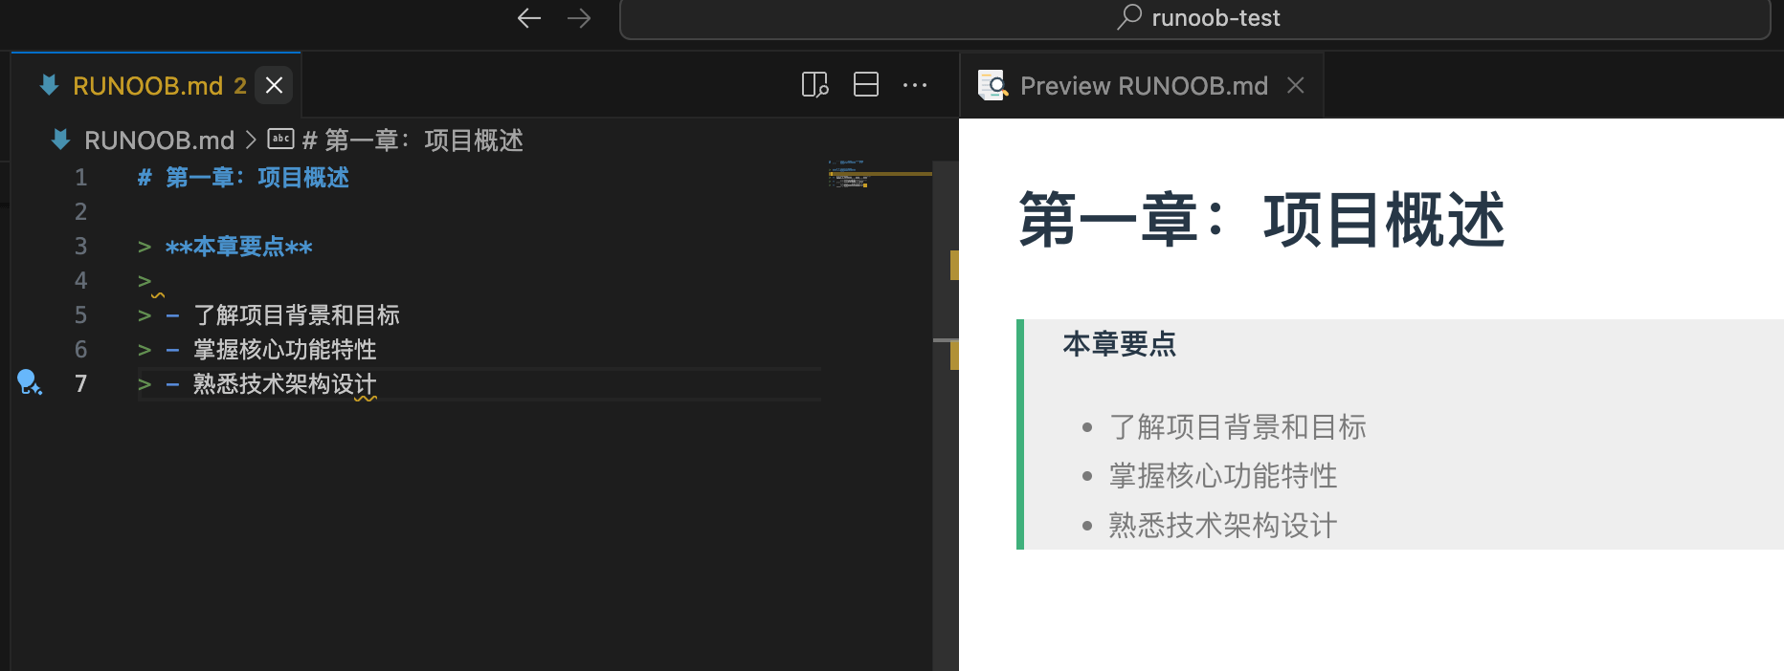Image resolution: width=1784 pixels, height=671 pixels.
Task: Click the abc symbol icon in breadcrumb
Action: coord(280,140)
